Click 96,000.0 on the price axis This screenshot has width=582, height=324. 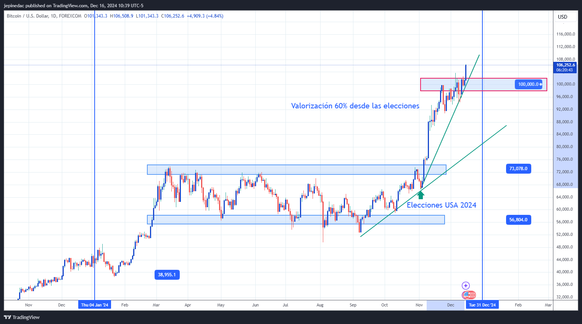tap(564, 97)
